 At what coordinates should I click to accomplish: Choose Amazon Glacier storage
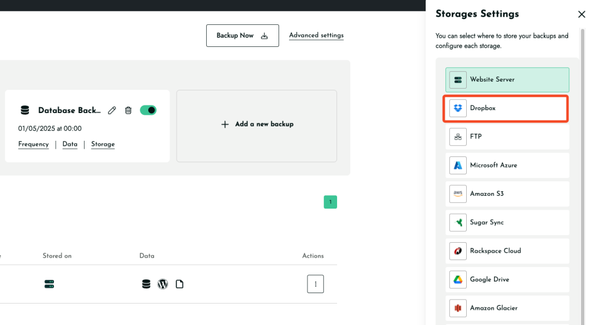click(x=507, y=308)
